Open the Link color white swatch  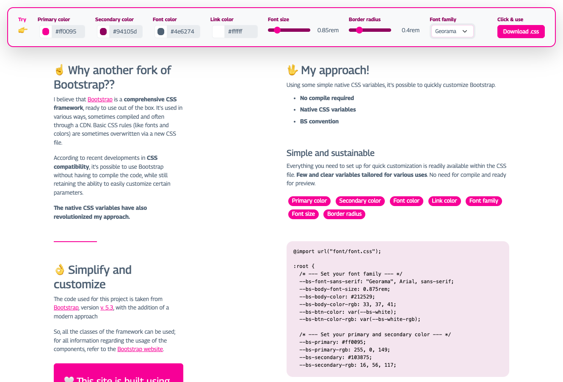tap(218, 32)
